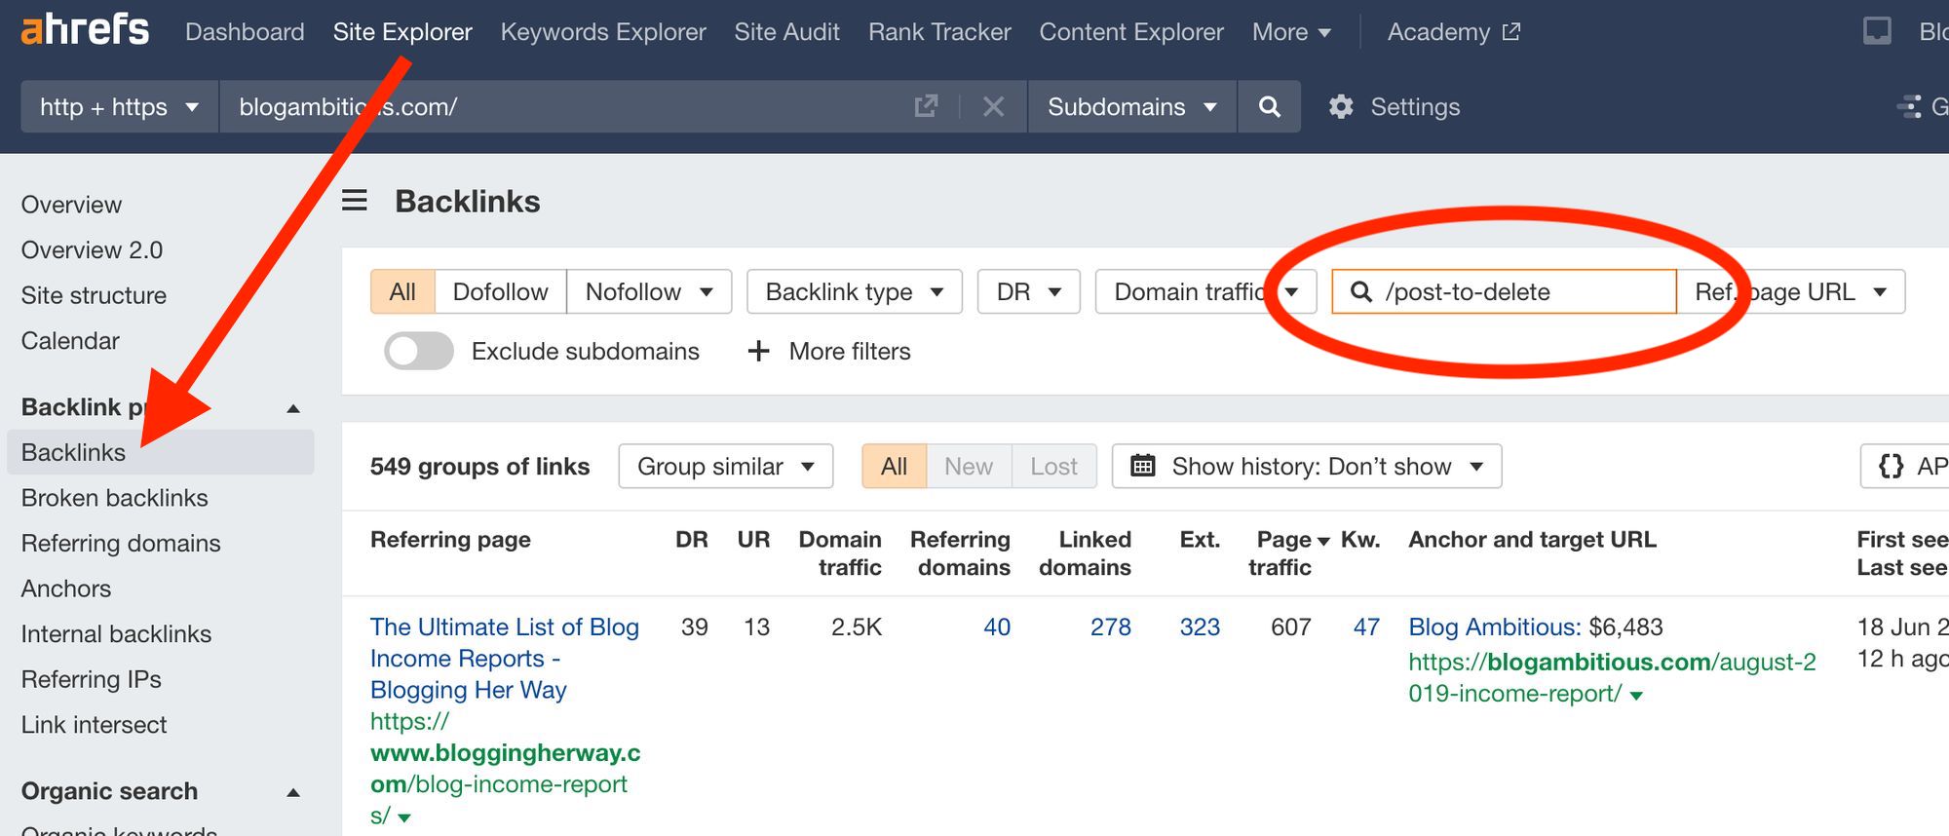Click the Ahrefs logo
This screenshot has width=1949, height=836.
(x=85, y=30)
